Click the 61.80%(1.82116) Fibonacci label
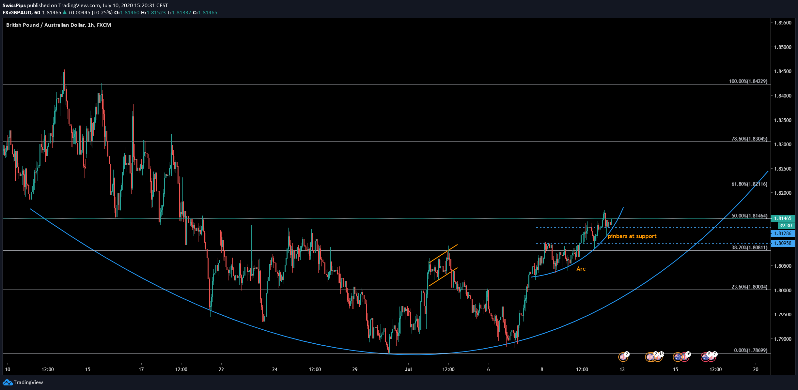This screenshot has width=798, height=390. point(749,184)
